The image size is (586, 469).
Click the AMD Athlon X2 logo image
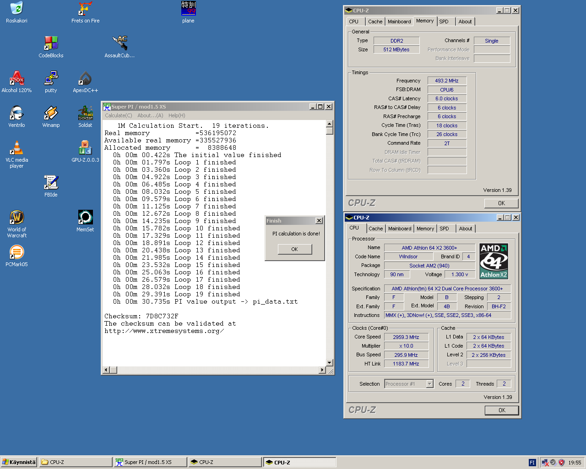point(494,261)
